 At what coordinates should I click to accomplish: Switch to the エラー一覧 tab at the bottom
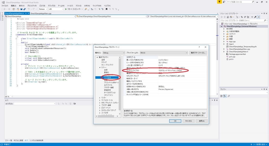[x=9, y=140]
